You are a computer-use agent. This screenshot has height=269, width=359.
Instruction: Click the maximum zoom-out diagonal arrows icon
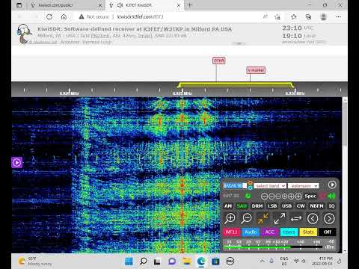tap(280, 218)
